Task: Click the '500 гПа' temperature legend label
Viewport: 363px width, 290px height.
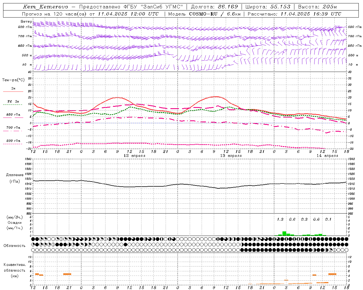Action: (13, 141)
